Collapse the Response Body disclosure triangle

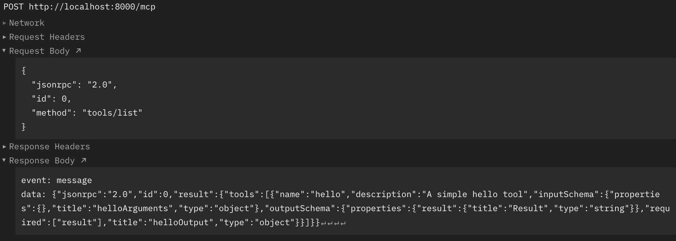[4, 161]
